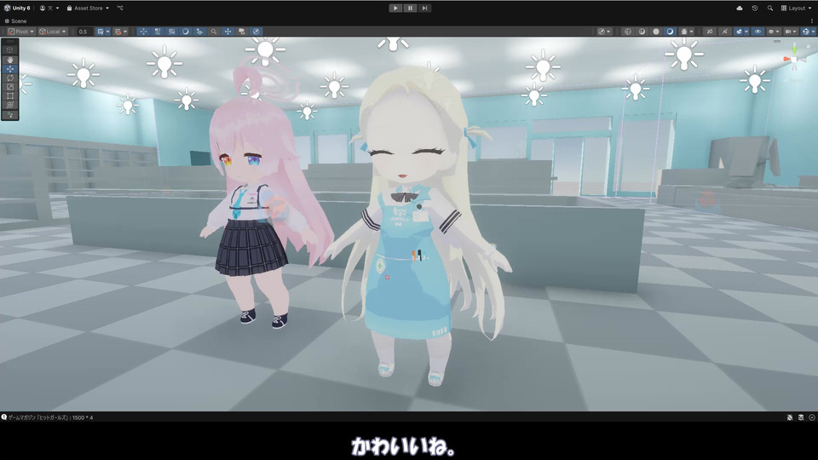818x460 pixels.
Task: Open the account dropdown
Action: click(x=49, y=8)
